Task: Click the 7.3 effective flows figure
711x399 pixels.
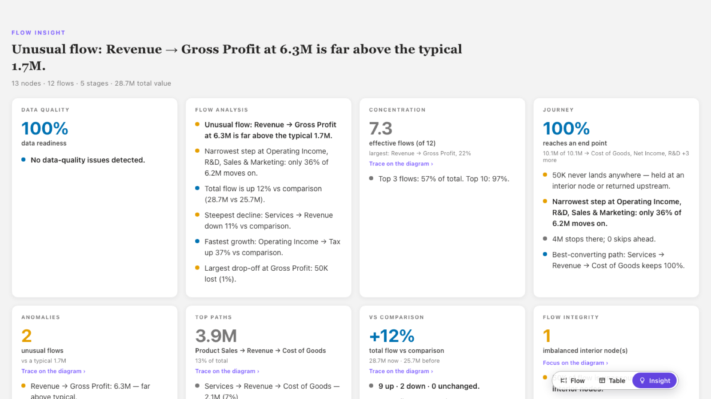Action: coord(381,129)
